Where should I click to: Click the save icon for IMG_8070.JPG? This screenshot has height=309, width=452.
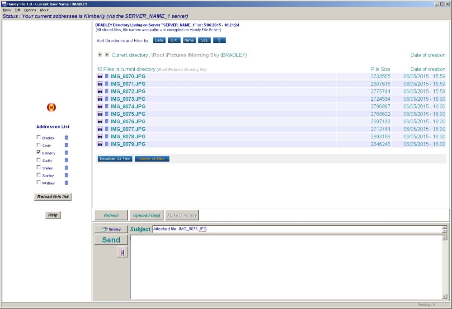[x=100, y=76]
